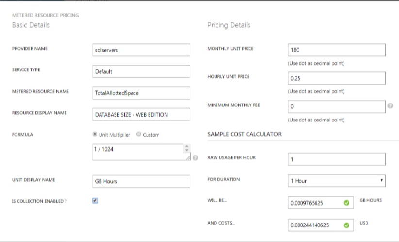Select the Custom formula option
399x242 pixels.
pyautogui.click(x=139, y=134)
